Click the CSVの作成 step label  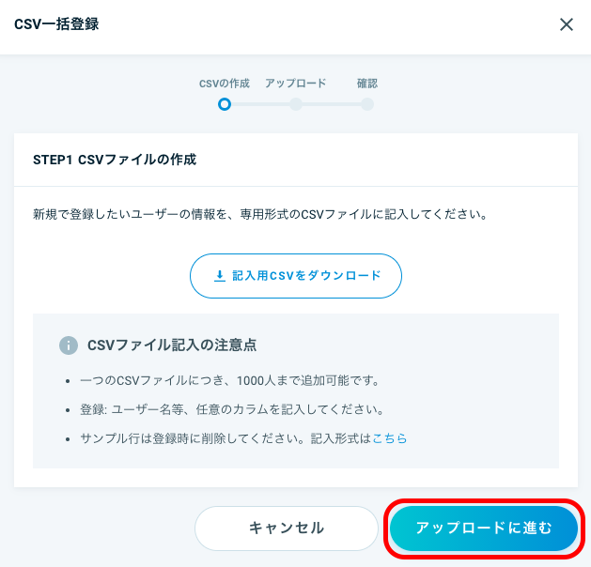225,84
